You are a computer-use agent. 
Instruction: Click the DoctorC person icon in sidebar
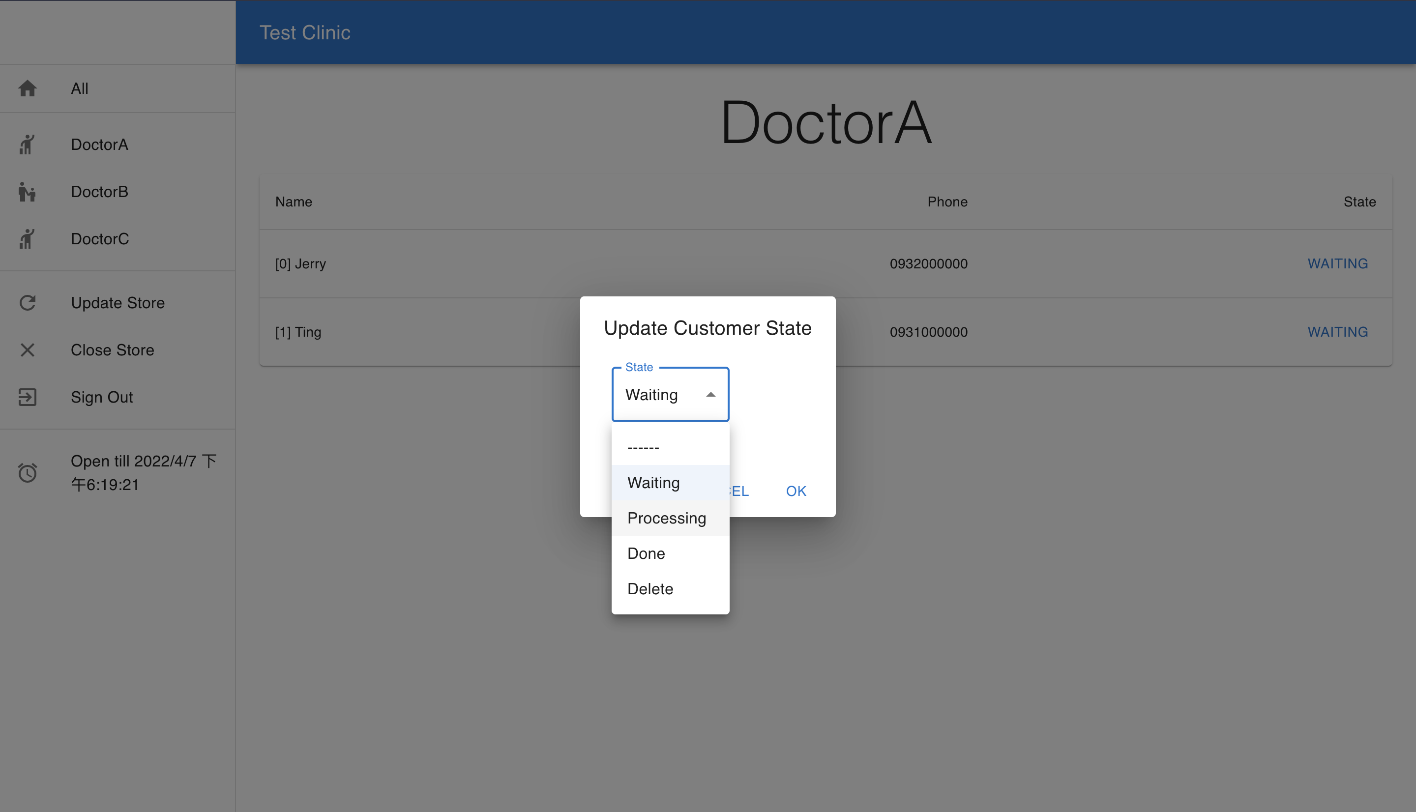(x=27, y=239)
